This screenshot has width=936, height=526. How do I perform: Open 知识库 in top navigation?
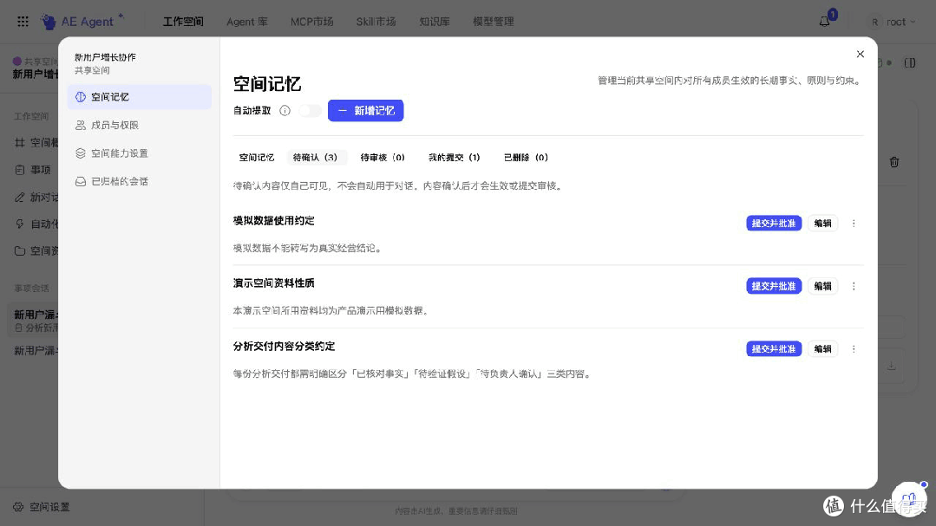pos(435,22)
